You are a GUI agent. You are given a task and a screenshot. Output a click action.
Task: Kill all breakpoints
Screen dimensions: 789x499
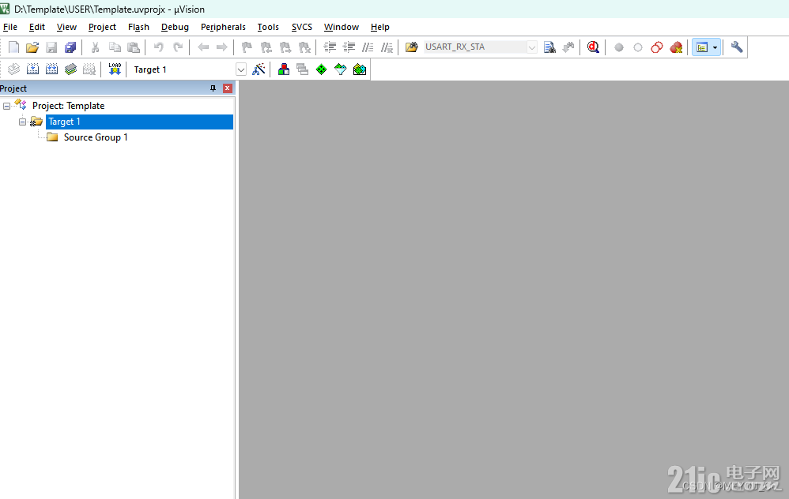[676, 47]
